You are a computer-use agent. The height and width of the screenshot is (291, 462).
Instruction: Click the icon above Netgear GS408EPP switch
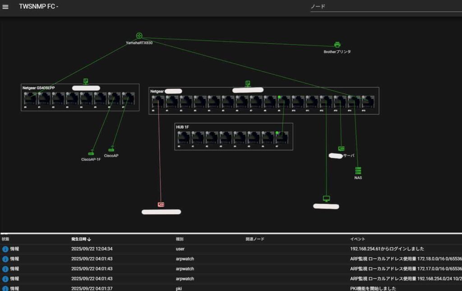point(86,81)
